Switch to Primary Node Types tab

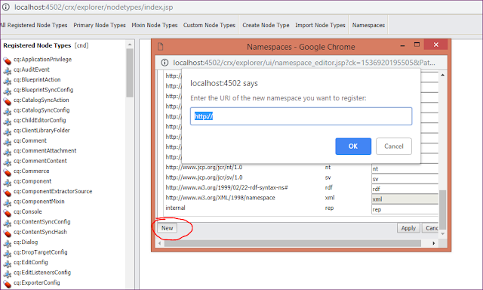(x=100, y=25)
